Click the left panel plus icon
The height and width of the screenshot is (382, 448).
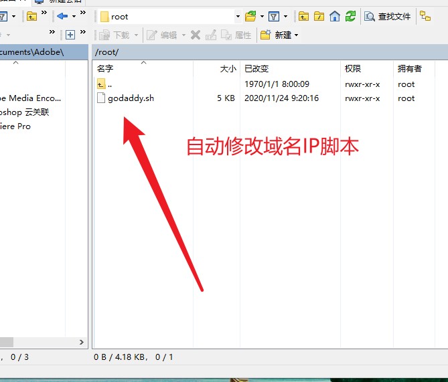click(70, 35)
